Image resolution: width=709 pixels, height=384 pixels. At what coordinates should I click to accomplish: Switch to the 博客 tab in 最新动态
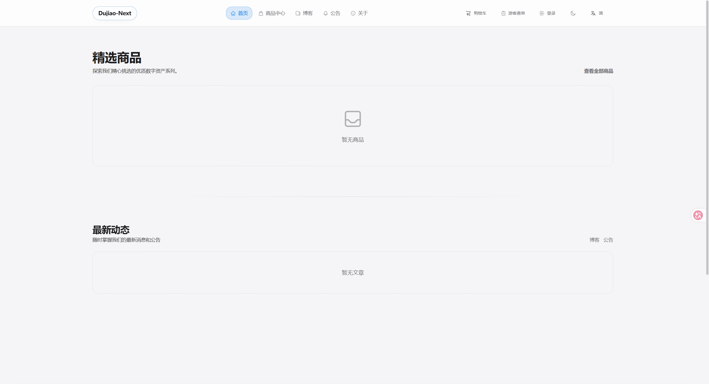pyautogui.click(x=594, y=240)
